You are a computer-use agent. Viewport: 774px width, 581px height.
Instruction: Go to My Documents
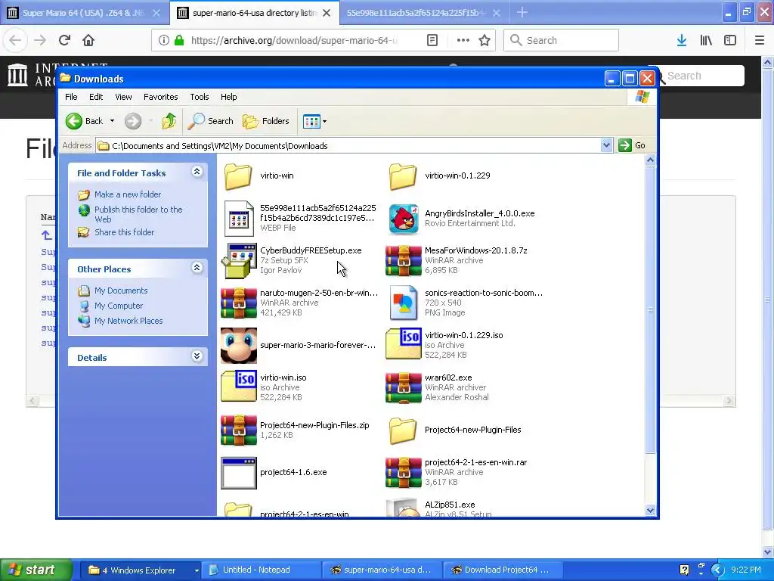pyautogui.click(x=121, y=290)
